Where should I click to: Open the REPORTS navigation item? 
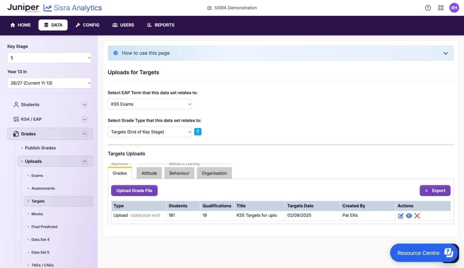[161, 25]
